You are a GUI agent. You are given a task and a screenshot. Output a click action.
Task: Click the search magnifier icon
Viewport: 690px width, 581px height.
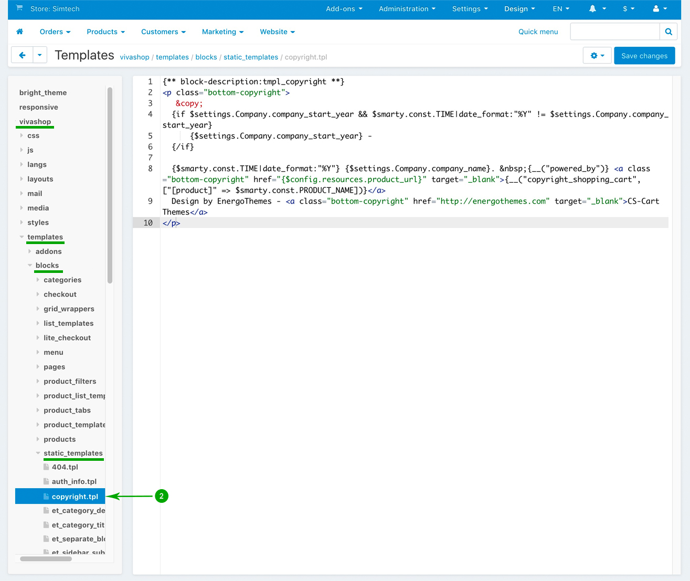point(668,32)
